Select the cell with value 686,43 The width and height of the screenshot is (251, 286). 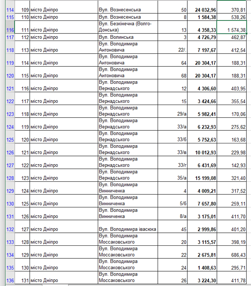(x=232, y=255)
